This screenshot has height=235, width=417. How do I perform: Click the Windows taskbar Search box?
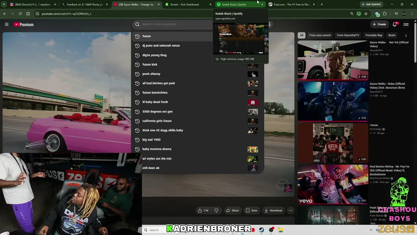coord(154,230)
